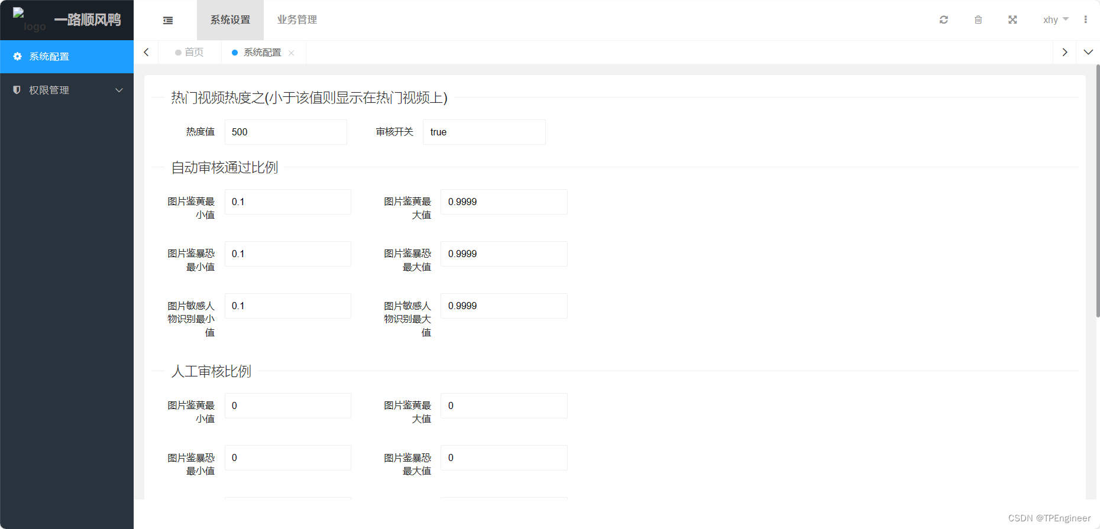1100x529 pixels.
Task: Edit manual-review 图片鉴暴恐最大值 field
Action: pos(504,457)
